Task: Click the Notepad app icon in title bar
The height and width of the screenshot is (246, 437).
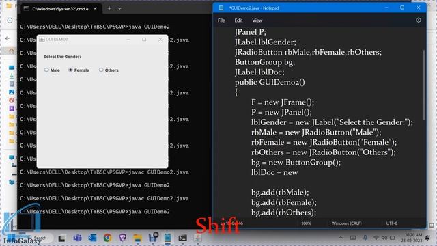Action: [x=221, y=8]
